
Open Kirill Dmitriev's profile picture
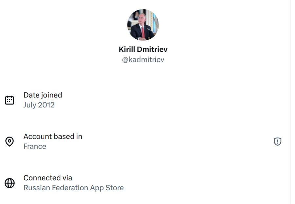pos(143,25)
